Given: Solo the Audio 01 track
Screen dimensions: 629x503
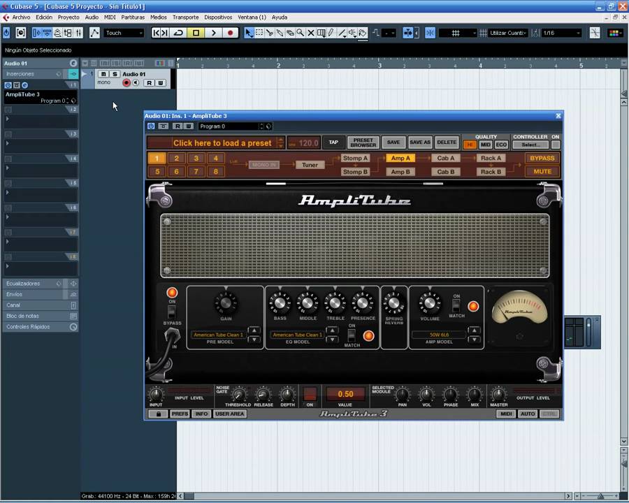Looking at the screenshot, I should click(x=115, y=74).
